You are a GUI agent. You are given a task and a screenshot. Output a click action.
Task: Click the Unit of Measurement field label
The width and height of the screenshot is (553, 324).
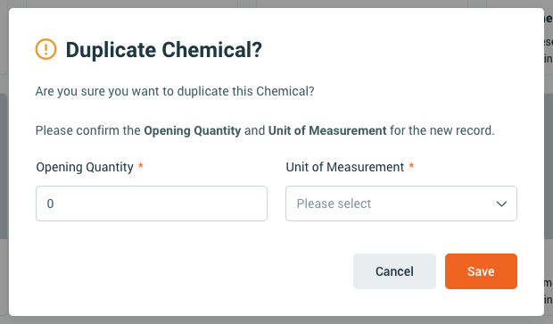(x=345, y=167)
